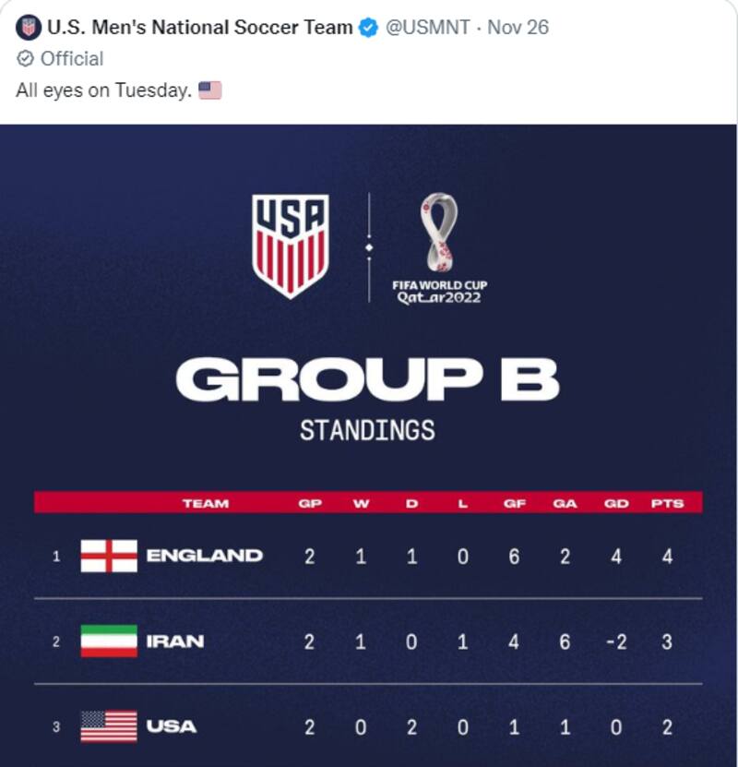Click the Official account label
The width and height of the screenshot is (738, 767).
point(72,59)
